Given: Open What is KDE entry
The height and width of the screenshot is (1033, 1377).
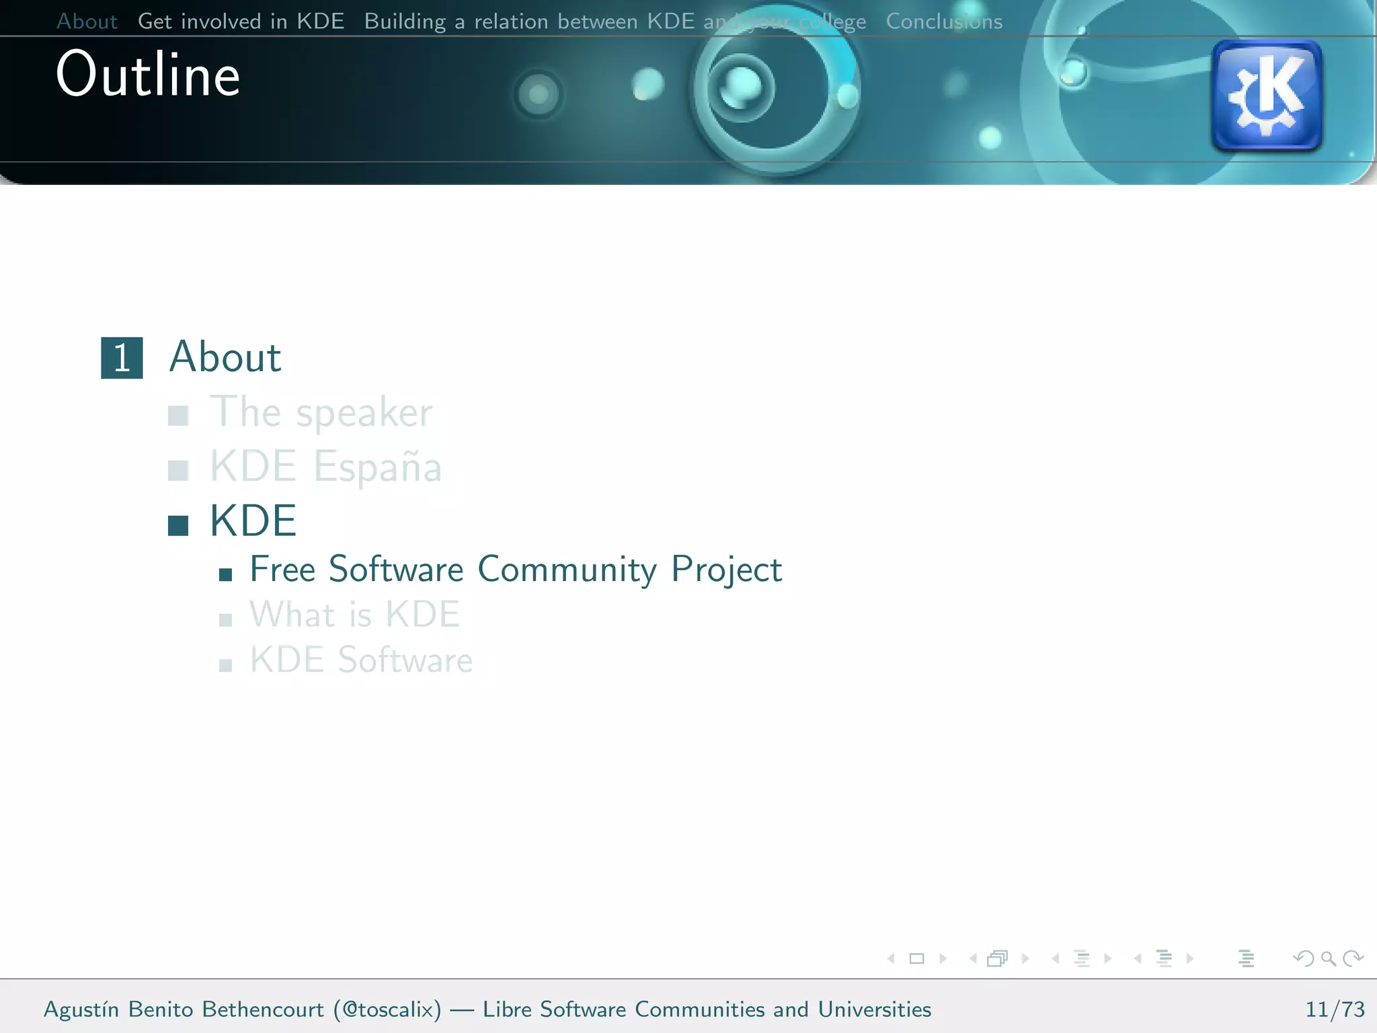Looking at the screenshot, I should point(355,615).
